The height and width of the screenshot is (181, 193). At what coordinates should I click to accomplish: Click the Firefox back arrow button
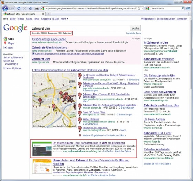pos(5,8)
